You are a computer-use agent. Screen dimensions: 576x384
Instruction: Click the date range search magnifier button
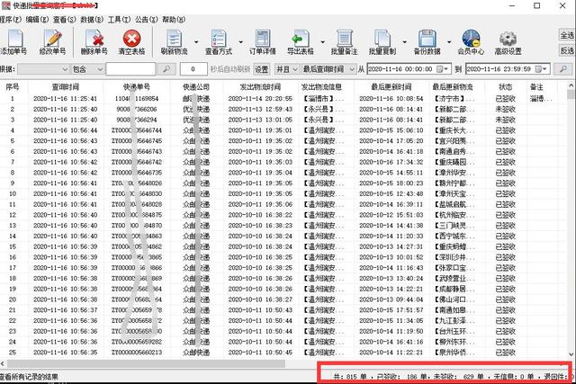pyautogui.click(x=562, y=68)
